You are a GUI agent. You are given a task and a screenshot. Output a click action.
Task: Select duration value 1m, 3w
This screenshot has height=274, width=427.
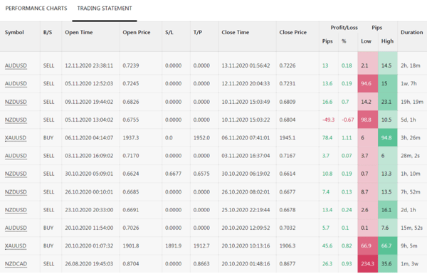click(x=410, y=264)
